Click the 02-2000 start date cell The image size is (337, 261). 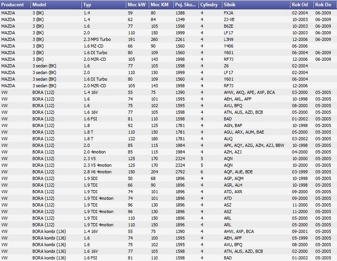pyautogui.click(x=300, y=251)
